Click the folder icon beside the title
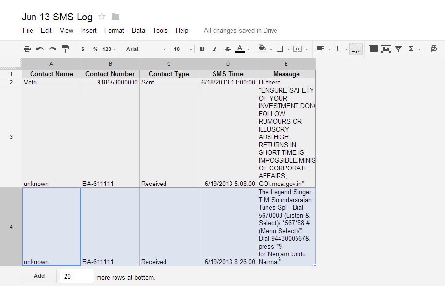 [x=115, y=17]
